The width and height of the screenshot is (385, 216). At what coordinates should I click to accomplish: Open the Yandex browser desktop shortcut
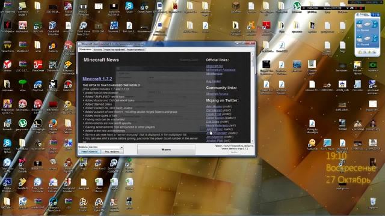pyautogui.click(x=7, y=65)
